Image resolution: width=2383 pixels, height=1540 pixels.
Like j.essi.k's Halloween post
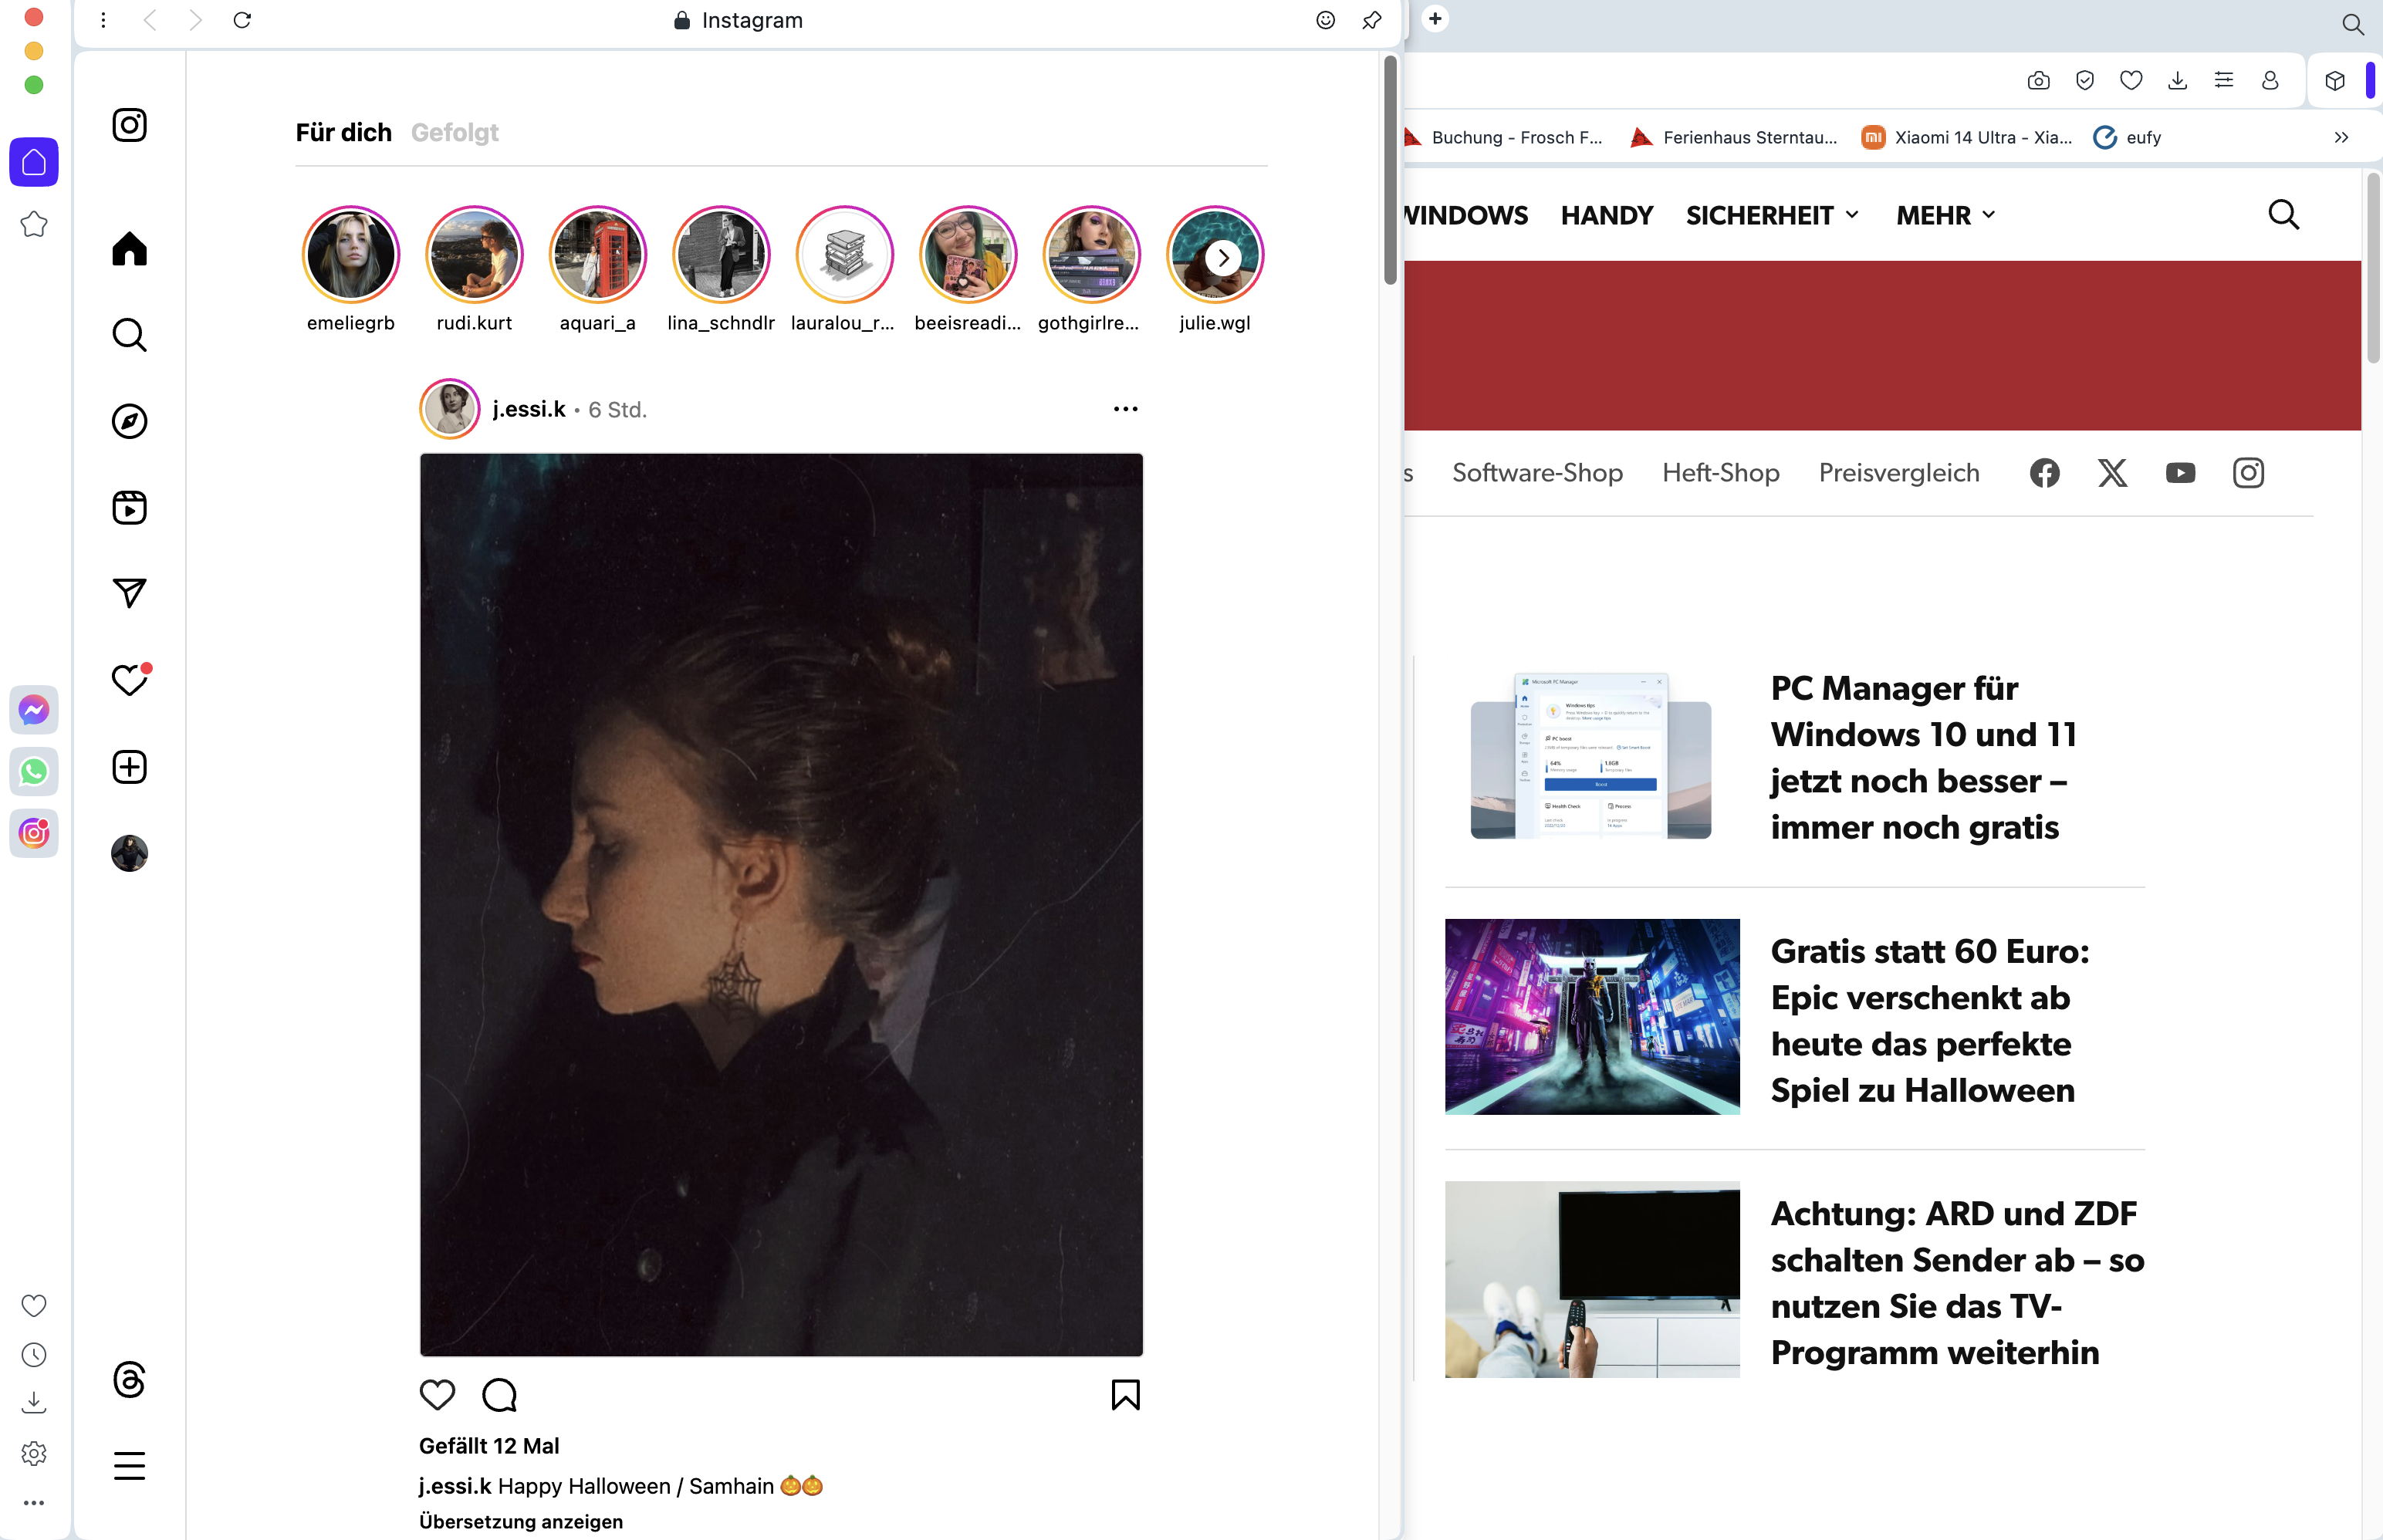point(438,1394)
